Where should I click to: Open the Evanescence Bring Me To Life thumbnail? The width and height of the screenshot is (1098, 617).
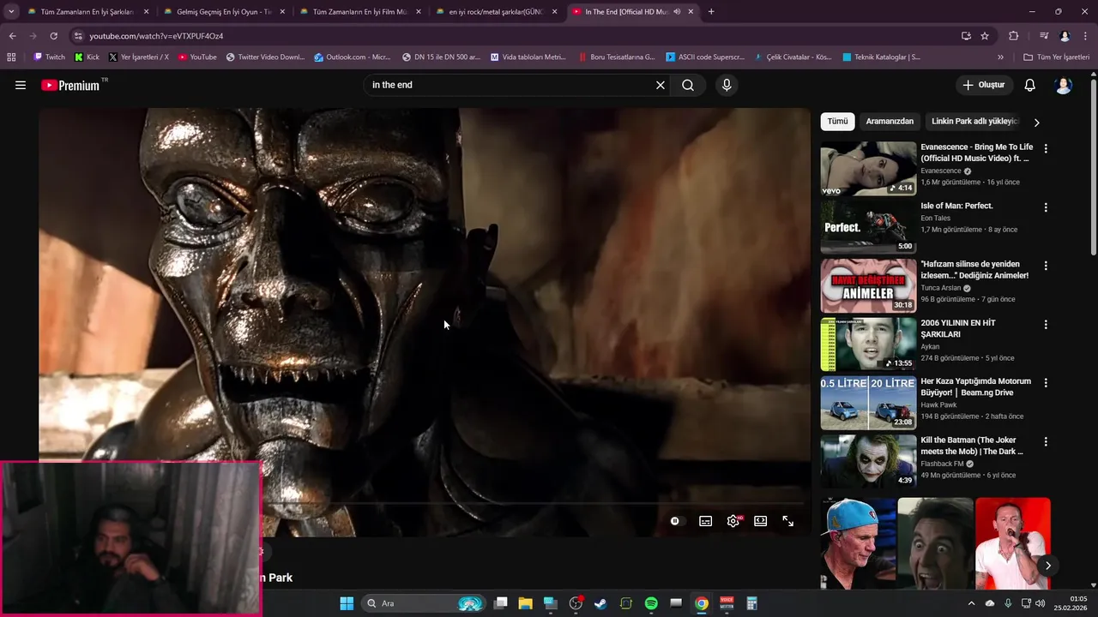[x=868, y=169]
